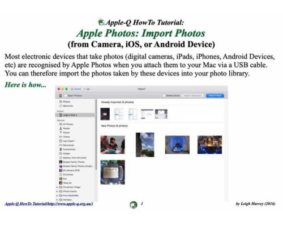Image resolution: width=283 pixels, height=227 pixels.
Task: Toggle the Delete items checkbox
Action: [x=164, y=96]
